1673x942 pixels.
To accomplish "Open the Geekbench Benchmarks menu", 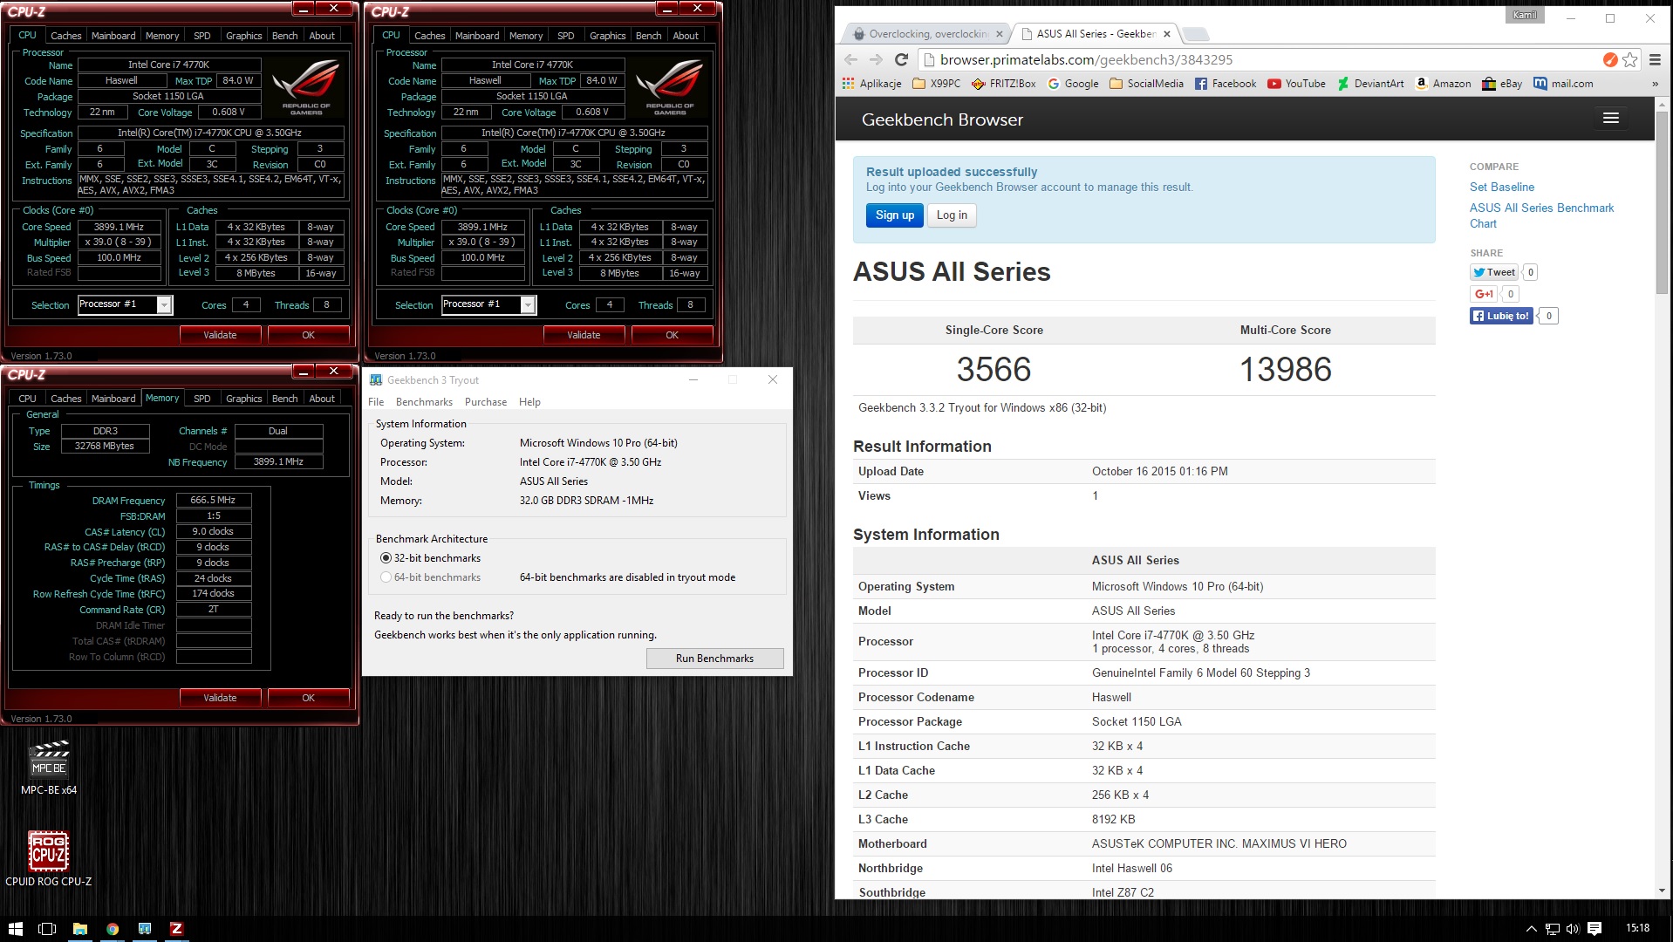I will tap(424, 402).
